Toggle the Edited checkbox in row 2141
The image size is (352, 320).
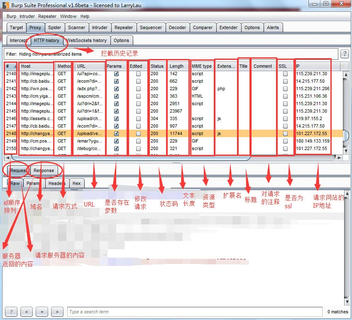pos(139,81)
